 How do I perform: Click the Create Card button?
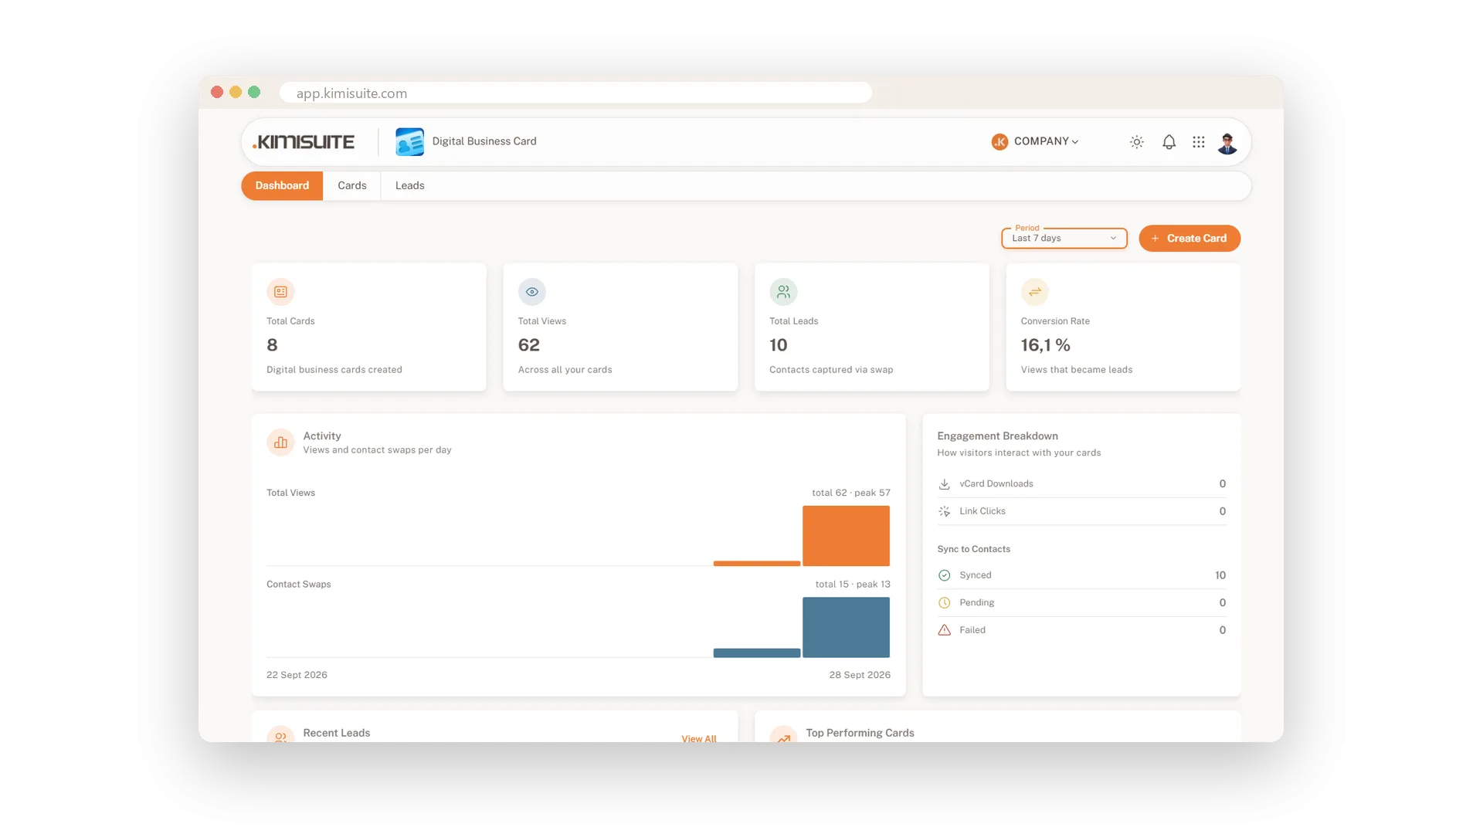[1189, 238]
